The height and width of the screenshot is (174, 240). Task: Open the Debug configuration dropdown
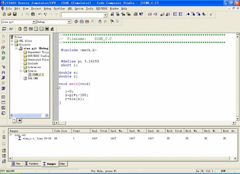(x=70, y=22)
